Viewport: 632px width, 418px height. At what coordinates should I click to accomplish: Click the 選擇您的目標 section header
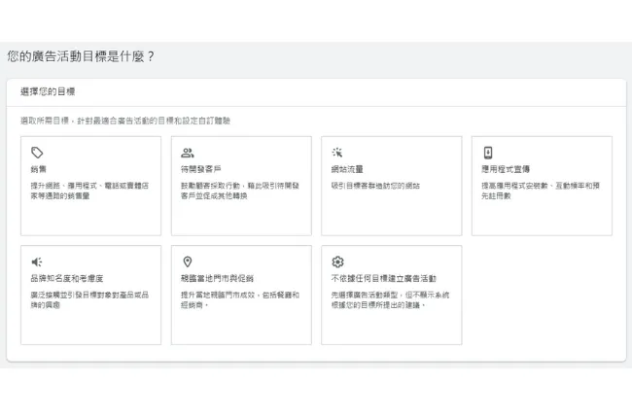[x=48, y=91]
